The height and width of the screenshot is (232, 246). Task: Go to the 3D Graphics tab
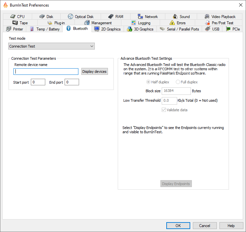[x=140, y=29]
